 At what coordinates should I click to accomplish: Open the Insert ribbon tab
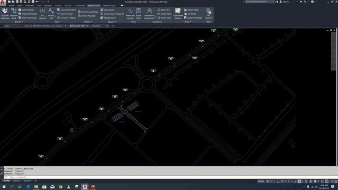click(x=20, y=6)
